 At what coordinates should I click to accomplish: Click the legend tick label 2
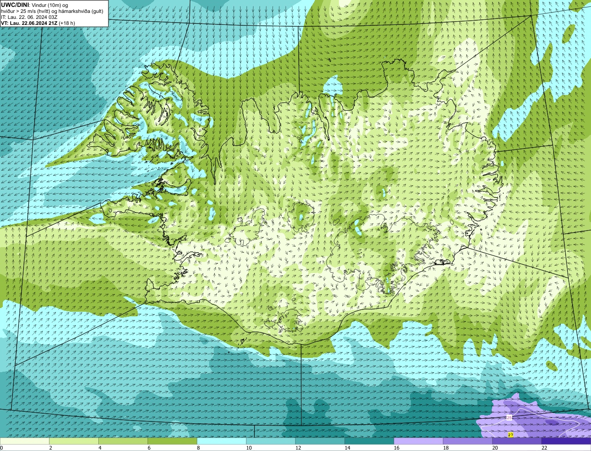point(50,448)
